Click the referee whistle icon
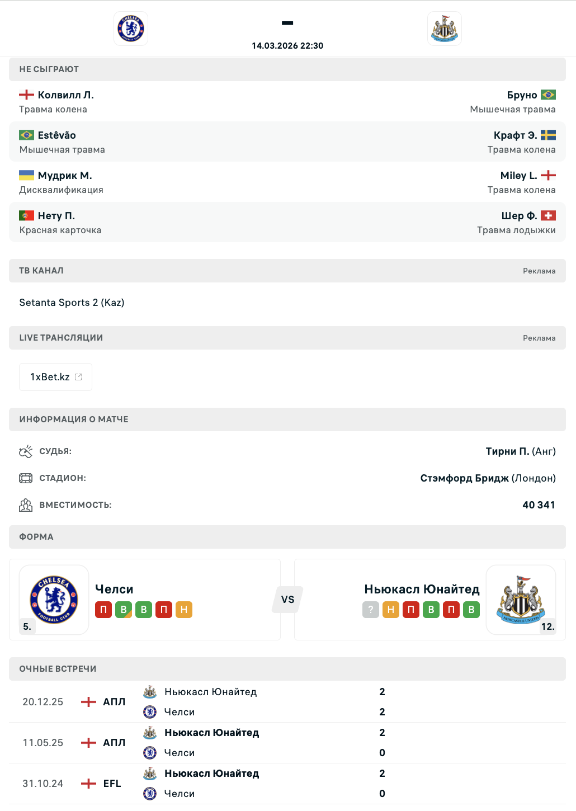This screenshot has height=811, width=576. click(x=26, y=451)
